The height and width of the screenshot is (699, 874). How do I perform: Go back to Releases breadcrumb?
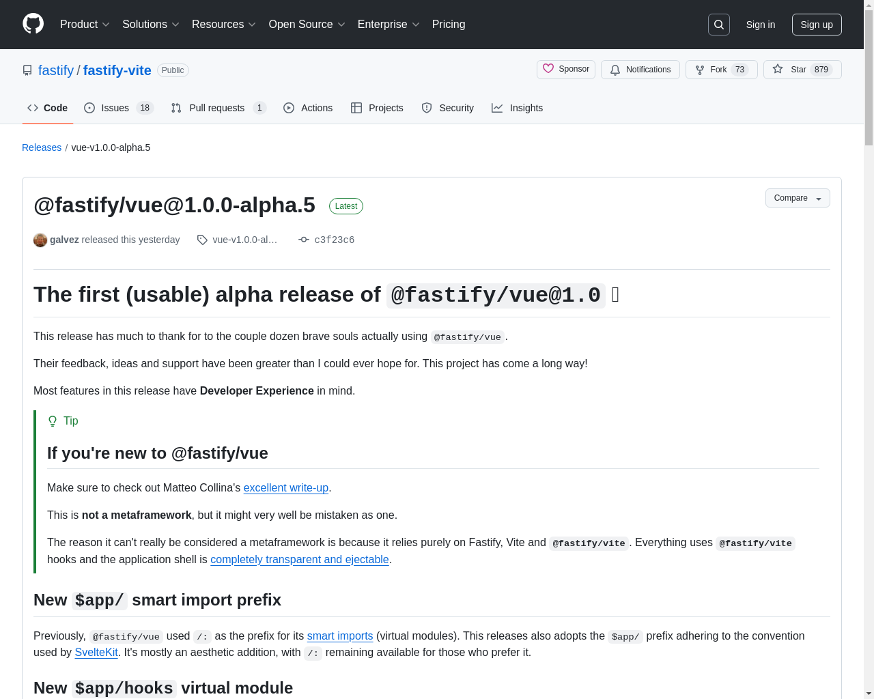click(x=42, y=147)
